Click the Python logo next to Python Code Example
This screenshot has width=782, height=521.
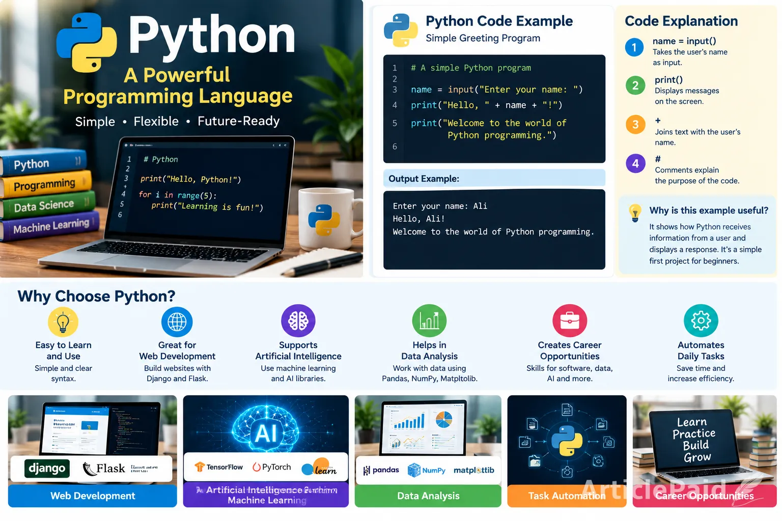click(x=401, y=30)
